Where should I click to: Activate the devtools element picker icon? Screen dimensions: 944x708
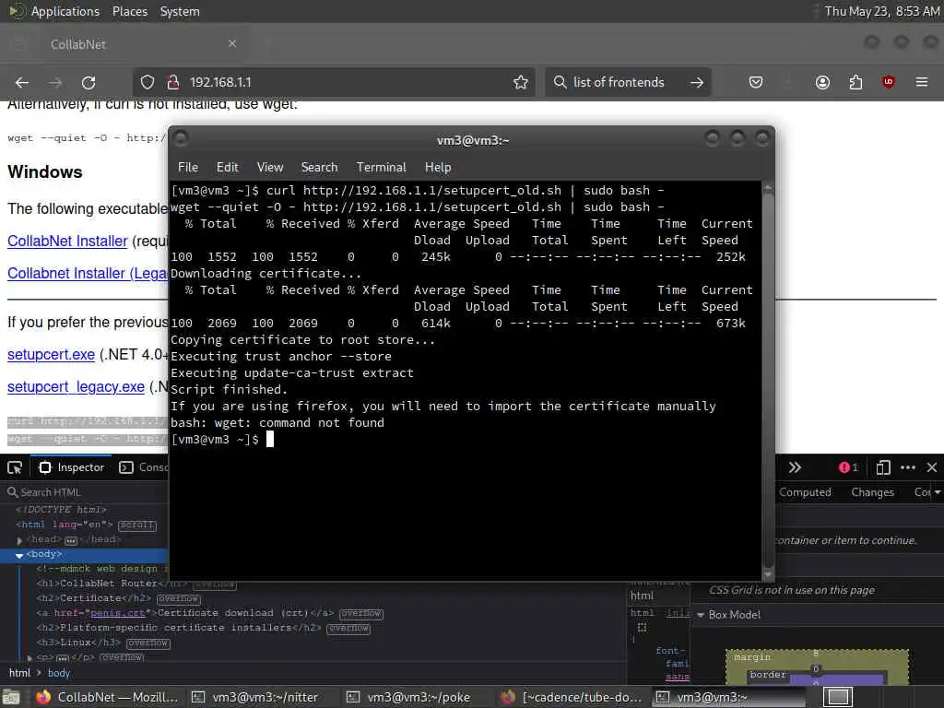point(15,467)
